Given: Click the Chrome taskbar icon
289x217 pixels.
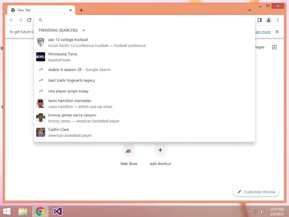Looking at the screenshot, I should click(40, 211).
